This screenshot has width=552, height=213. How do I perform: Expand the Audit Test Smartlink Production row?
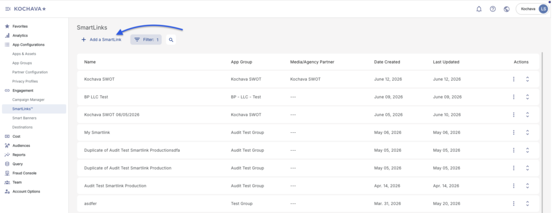coord(527,186)
